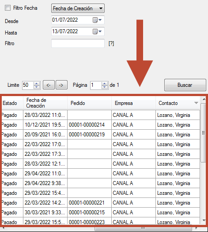Click the vertical scrollbar up arrow

(x=204, y=99)
